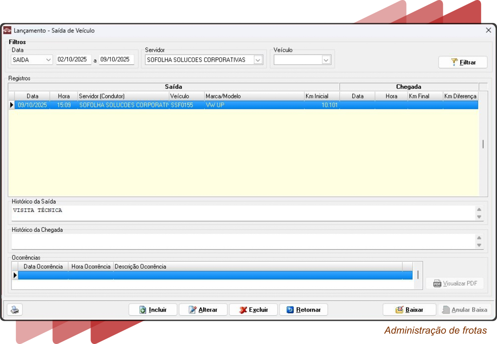Click the Filtrar funnel button
Screen dimensions: 497x344
pyautogui.click(x=463, y=63)
